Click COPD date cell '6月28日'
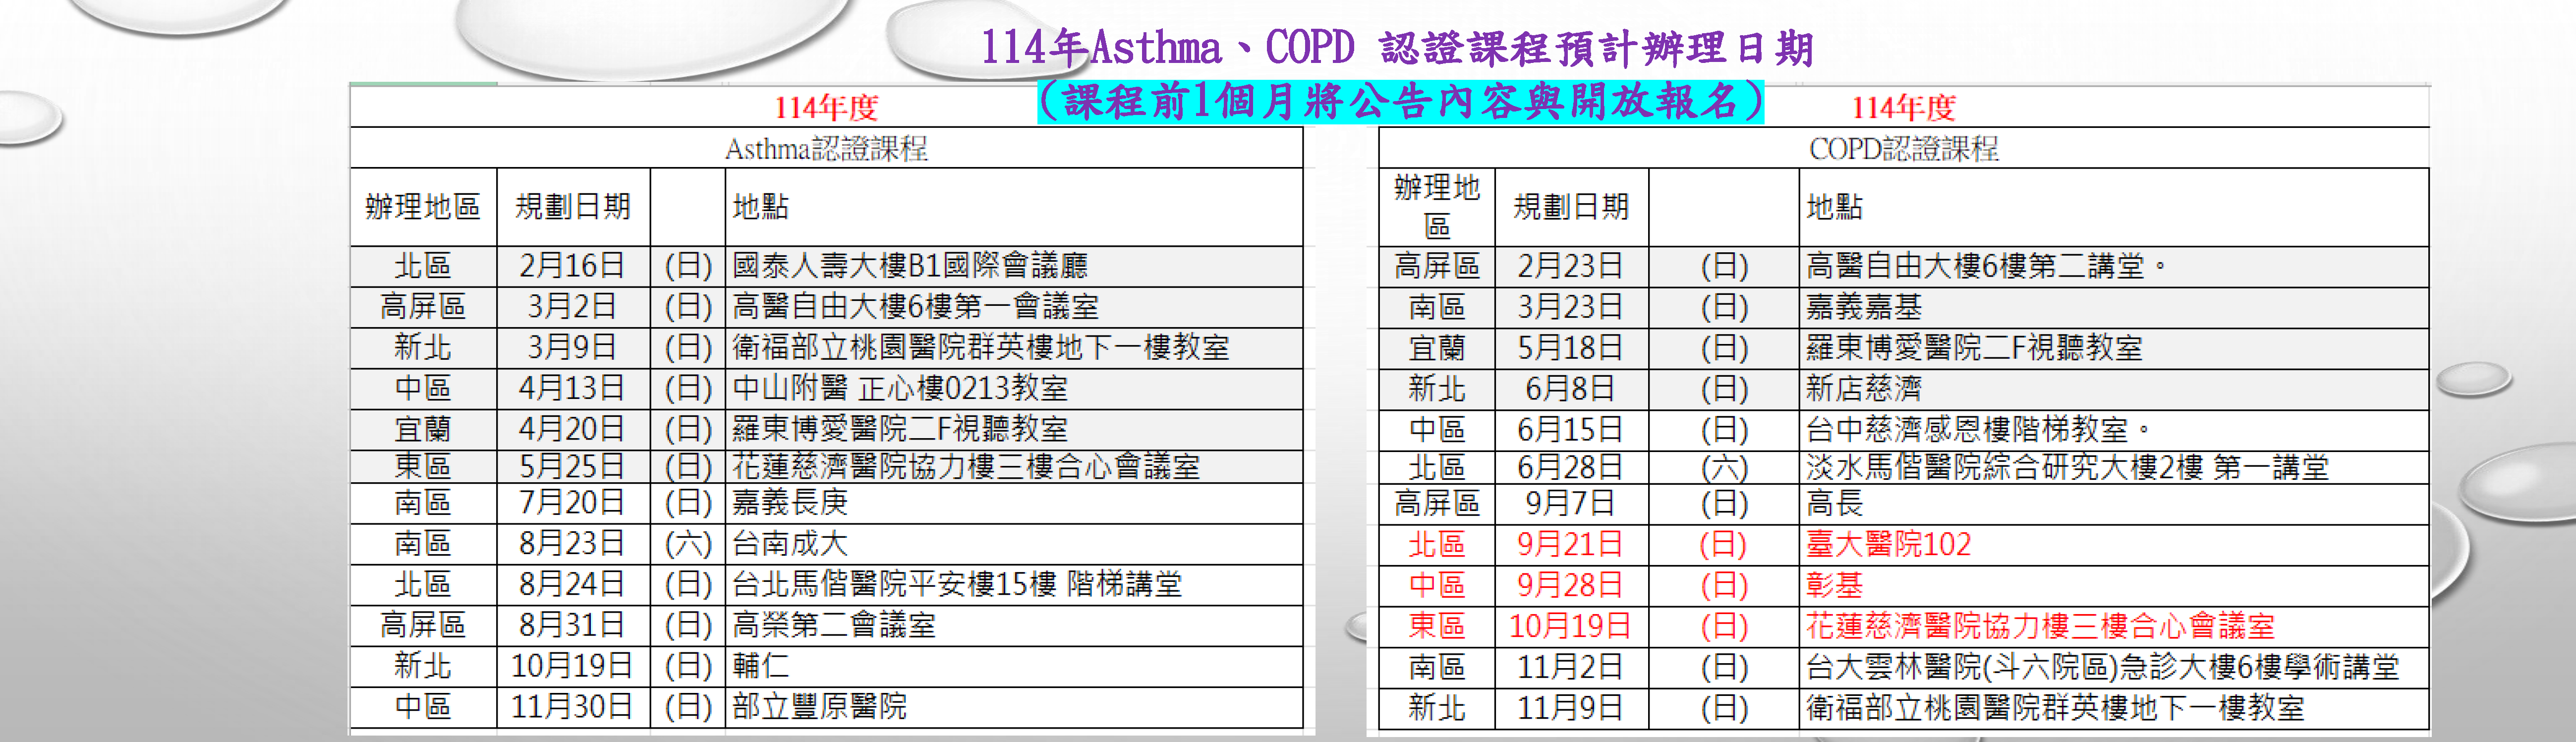 click(x=1570, y=467)
